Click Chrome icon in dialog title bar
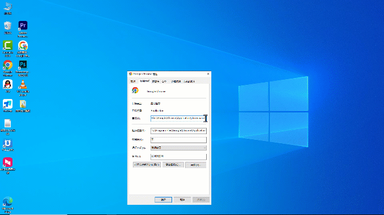Viewport: 384px width, 215px height. pos(131,74)
